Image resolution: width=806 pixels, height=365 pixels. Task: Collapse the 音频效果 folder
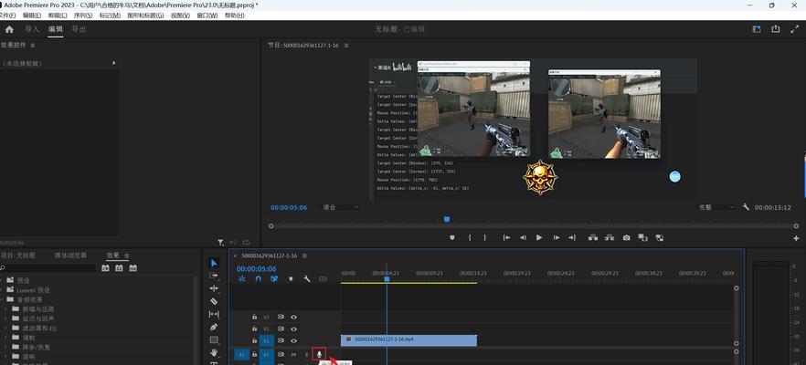2,299
